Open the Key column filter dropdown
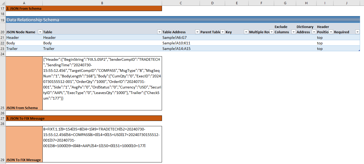Image resolution: width=364 pixels, height=164 pixels. [x=246, y=32]
